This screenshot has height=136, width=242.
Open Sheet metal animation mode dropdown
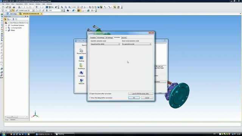(x=137, y=44)
